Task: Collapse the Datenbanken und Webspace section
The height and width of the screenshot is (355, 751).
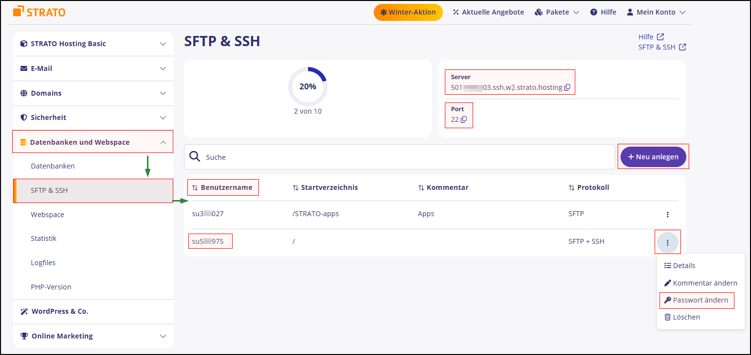Action: [93, 142]
